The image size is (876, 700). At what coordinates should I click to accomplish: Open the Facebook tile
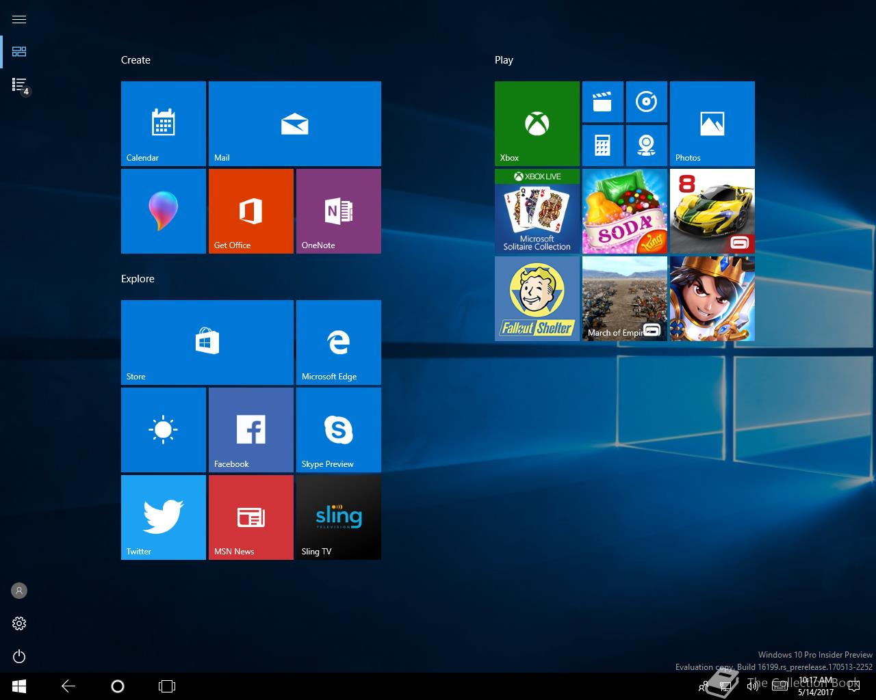(251, 430)
